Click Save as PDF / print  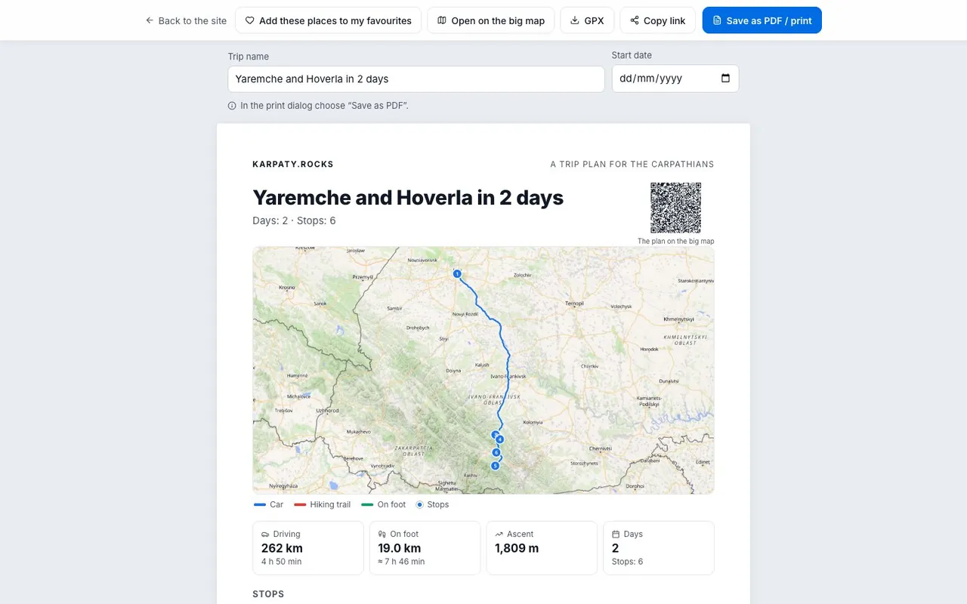pos(762,20)
